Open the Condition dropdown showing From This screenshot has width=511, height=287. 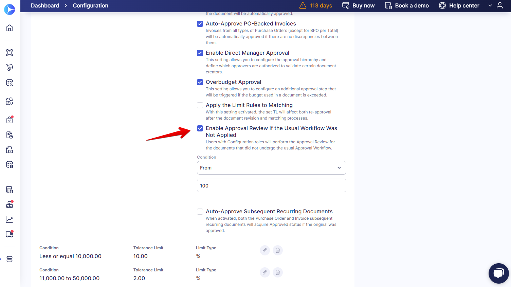[272, 168]
